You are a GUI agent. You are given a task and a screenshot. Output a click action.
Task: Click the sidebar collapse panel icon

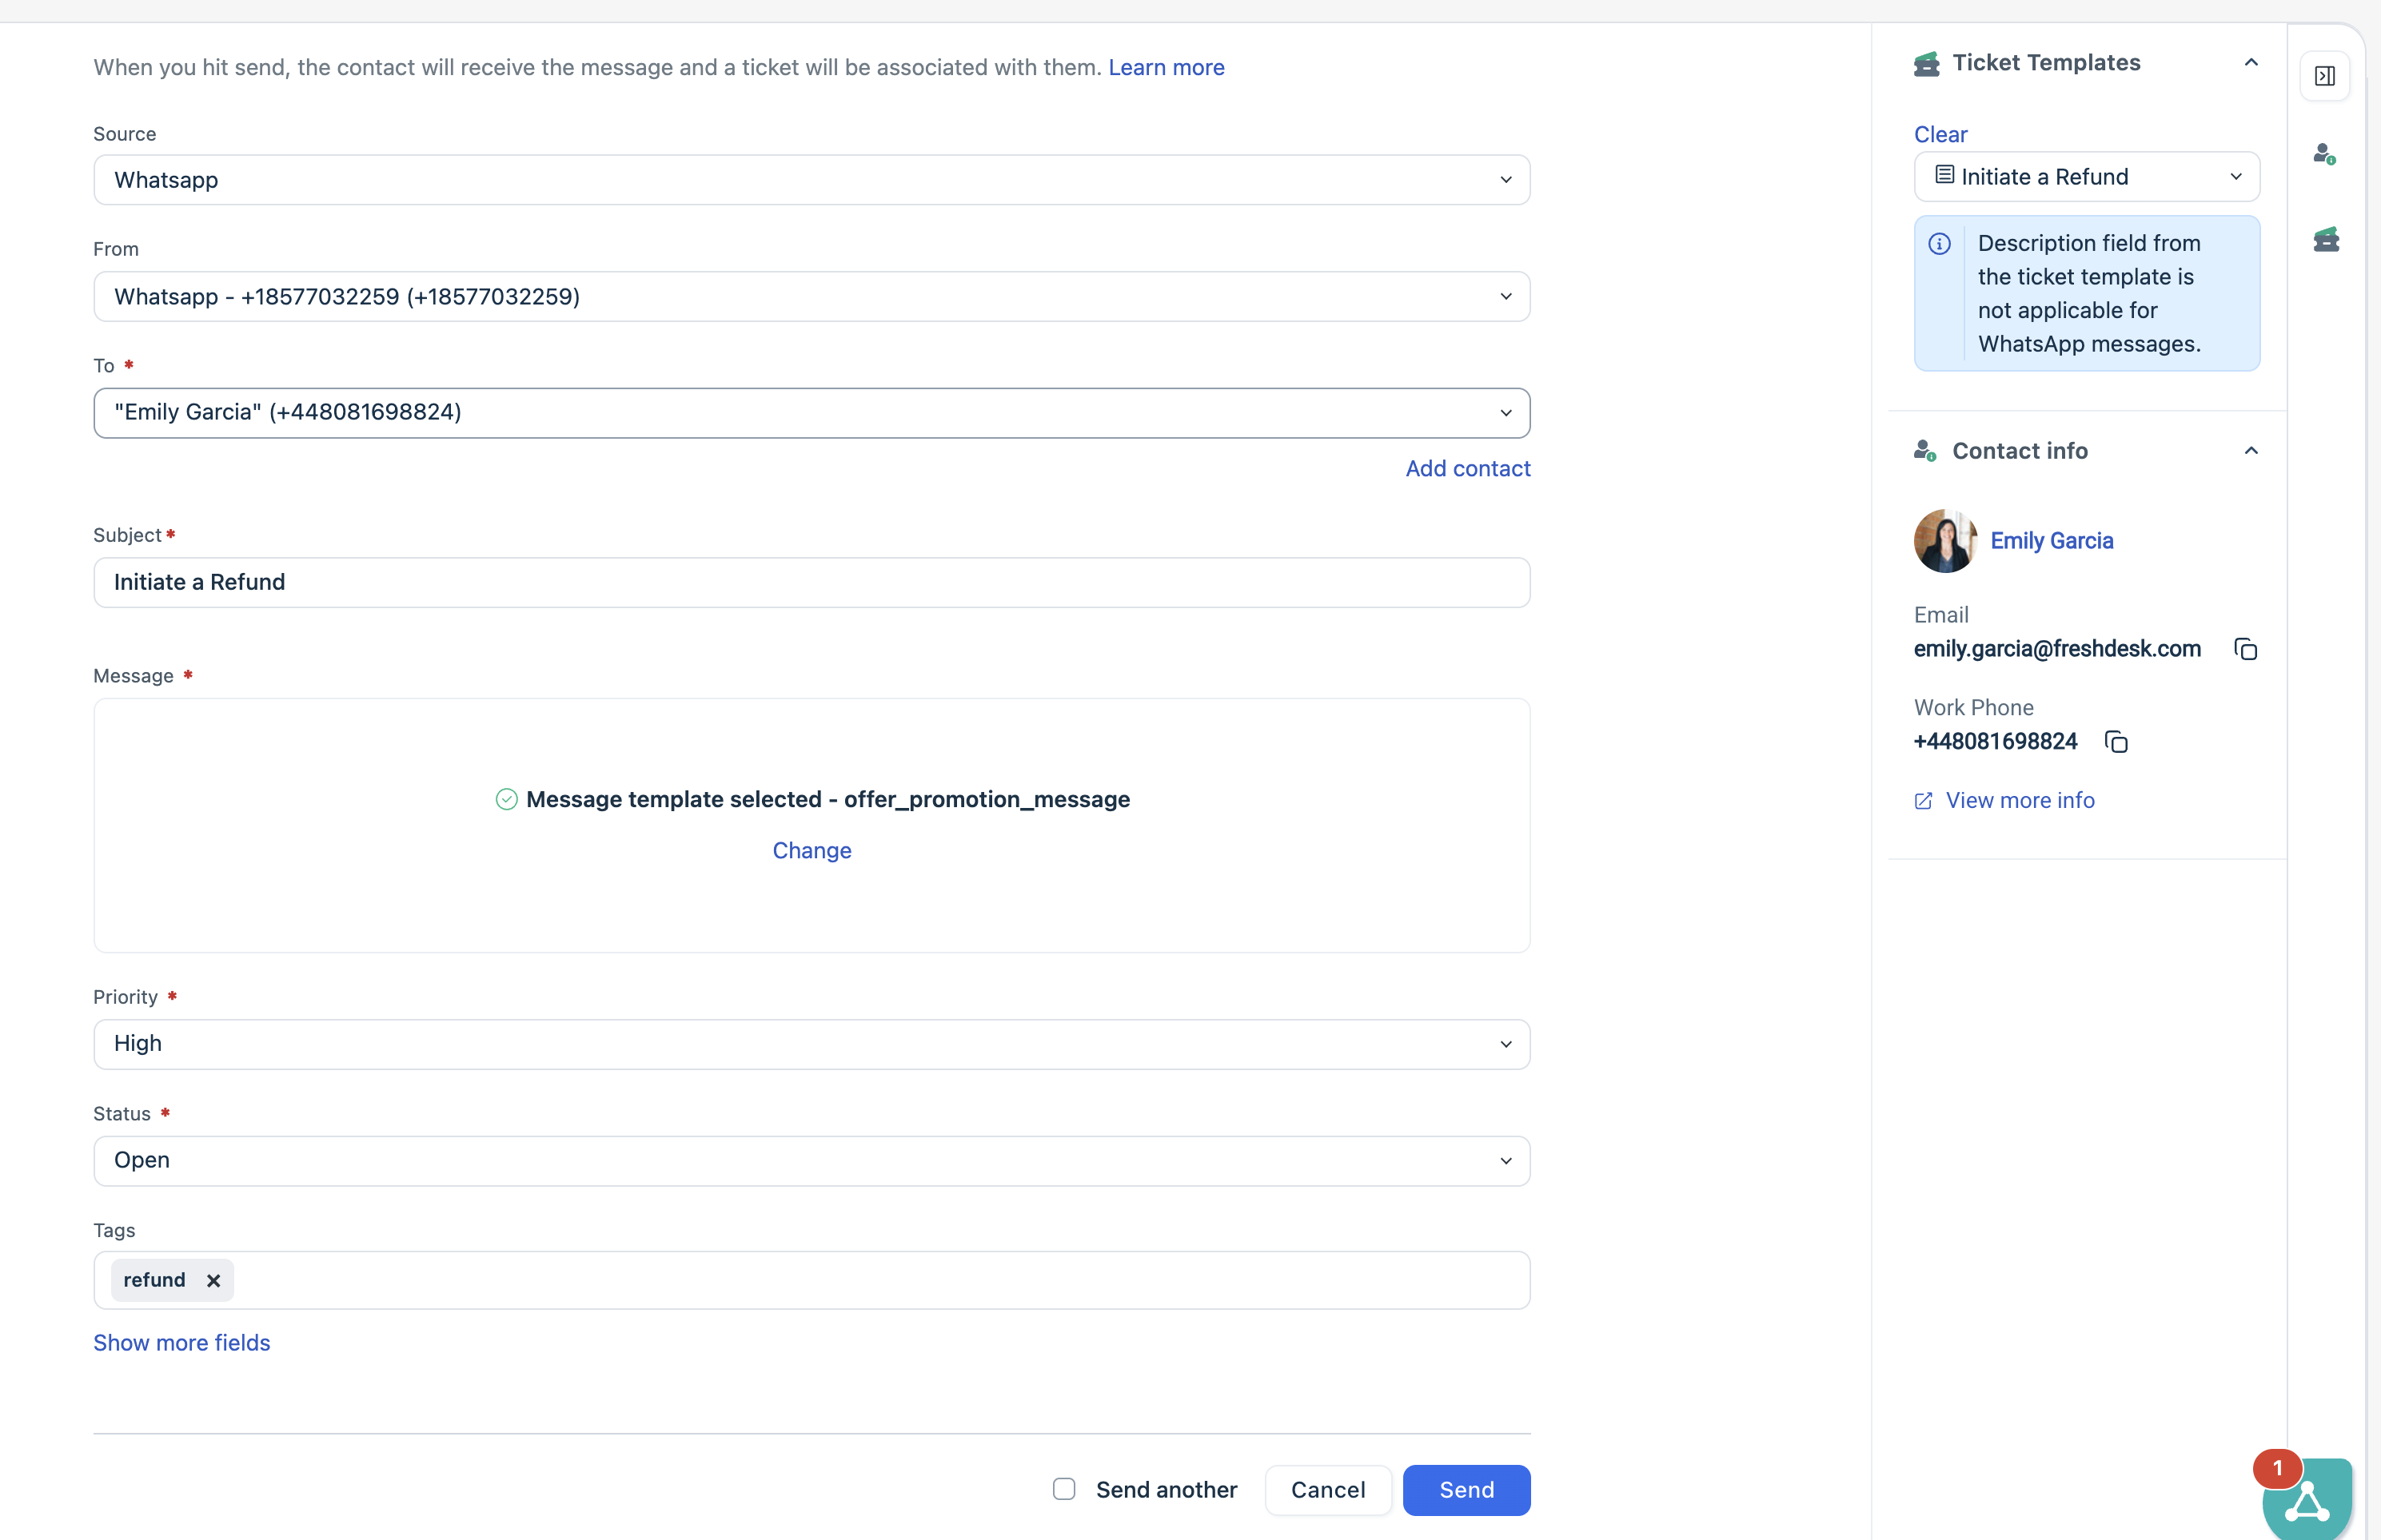[x=2324, y=76]
